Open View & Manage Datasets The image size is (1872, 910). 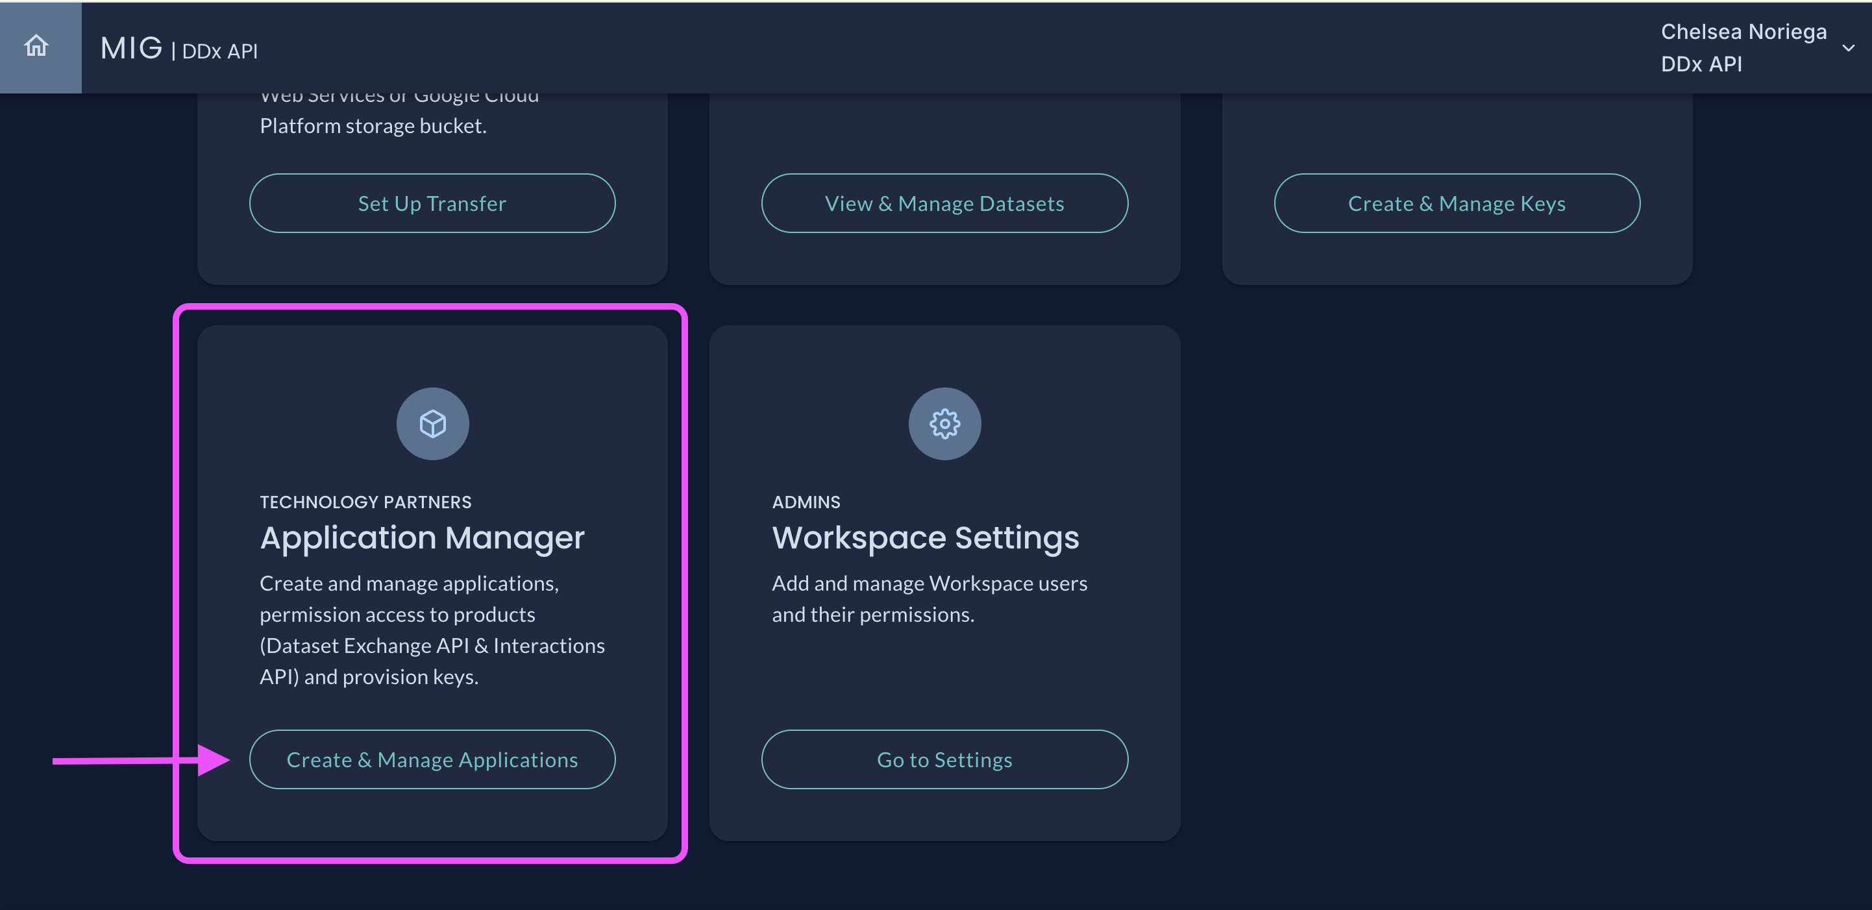[944, 204]
